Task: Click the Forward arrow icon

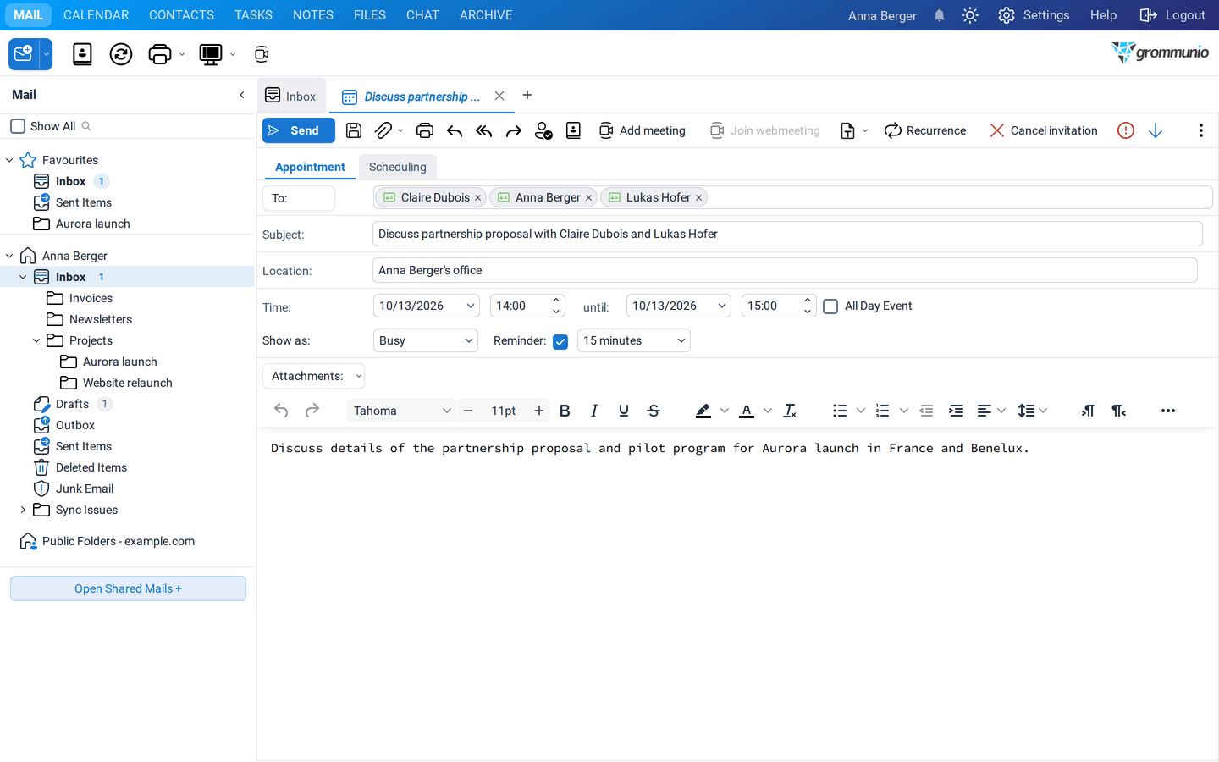Action: tap(514, 130)
